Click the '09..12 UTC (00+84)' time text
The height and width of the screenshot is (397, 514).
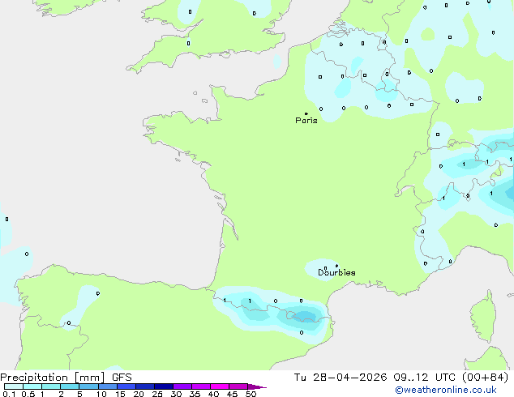click(451, 378)
